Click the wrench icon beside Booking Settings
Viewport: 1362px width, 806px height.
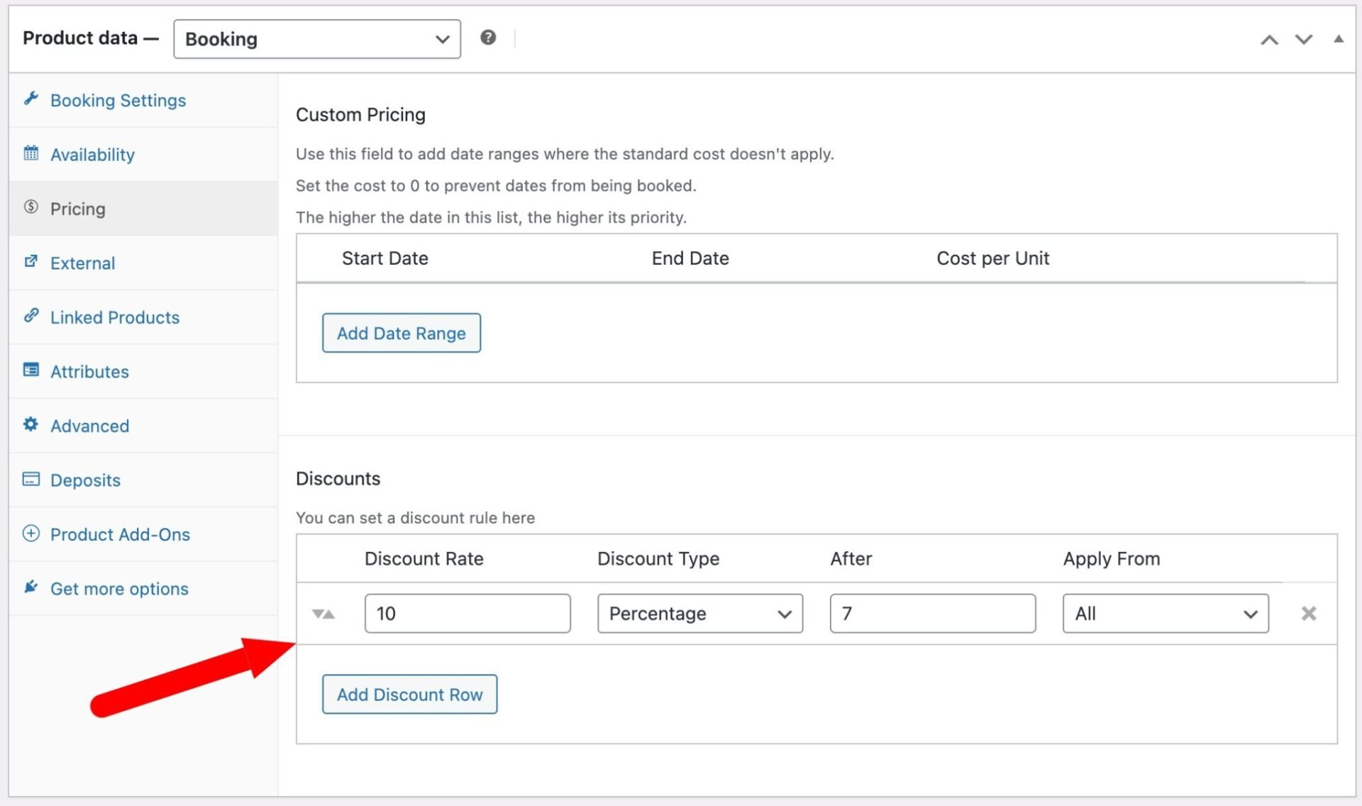(x=31, y=99)
